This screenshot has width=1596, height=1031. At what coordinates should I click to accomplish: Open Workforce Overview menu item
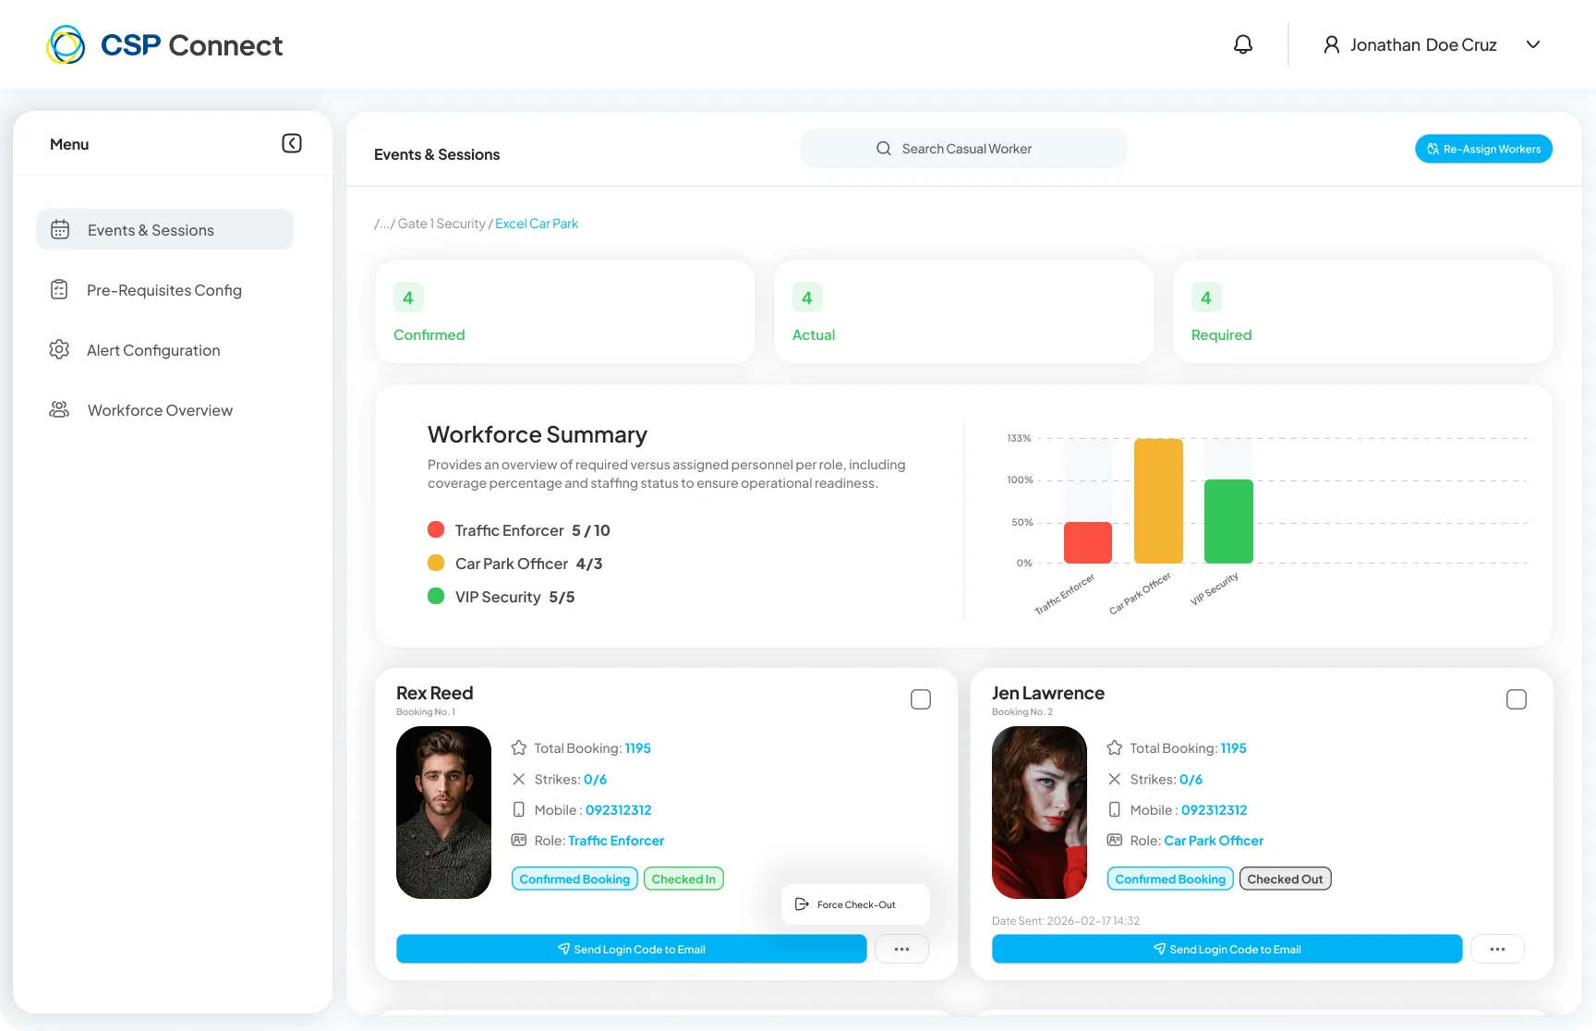point(164,410)
